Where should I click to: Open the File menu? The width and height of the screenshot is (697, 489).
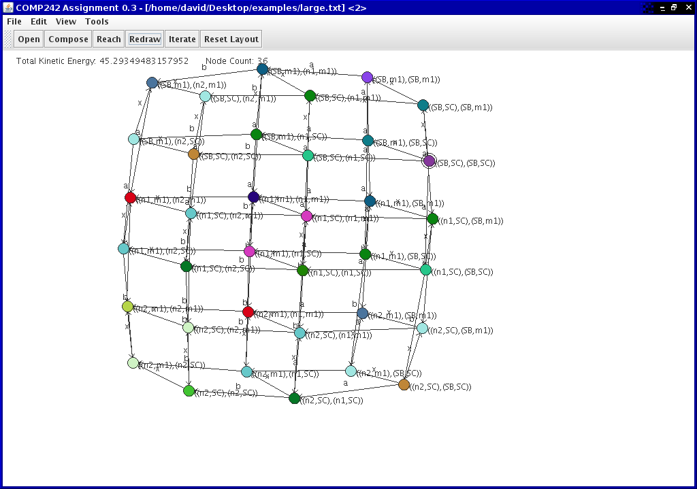coord(14,22)
